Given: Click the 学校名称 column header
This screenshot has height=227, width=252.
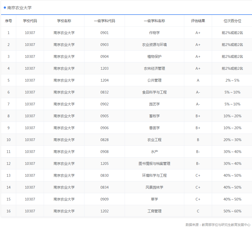Looking at the screenshot, I should (64, 21).
